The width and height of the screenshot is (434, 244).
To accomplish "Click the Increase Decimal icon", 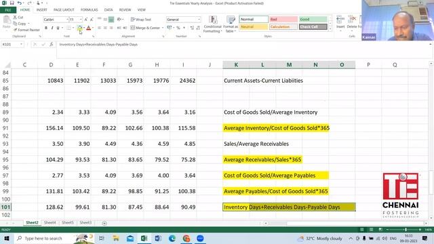I will 192,28.
